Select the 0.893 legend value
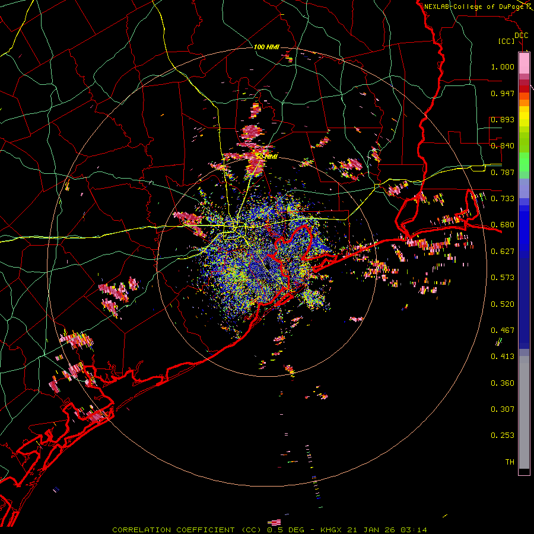The height and width of the screenshot is (534, 534). pos(503,119)
